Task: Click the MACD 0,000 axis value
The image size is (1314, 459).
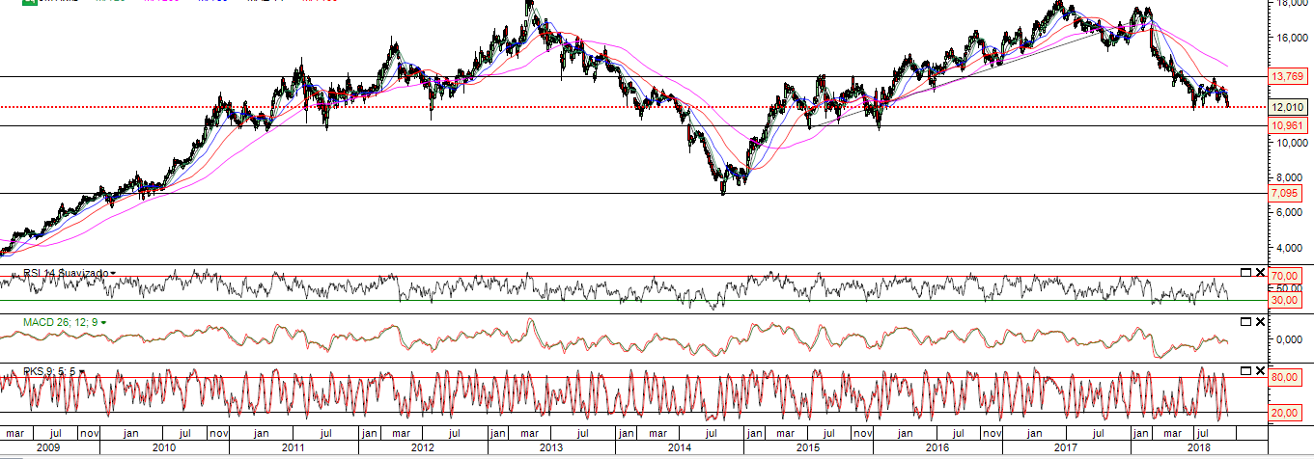Action: tap(1288, 339)
